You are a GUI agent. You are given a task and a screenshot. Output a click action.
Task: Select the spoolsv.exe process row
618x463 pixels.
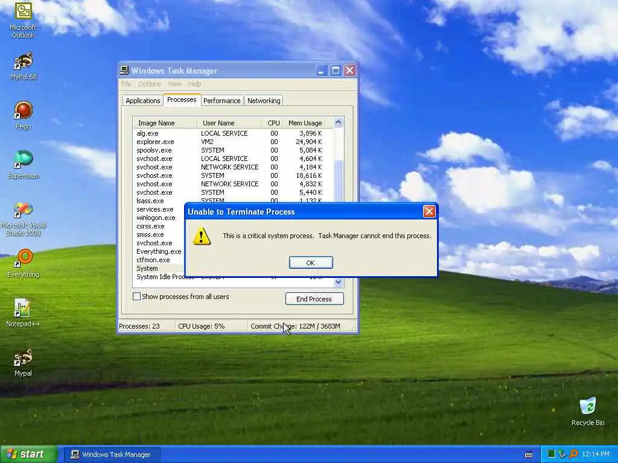point(234,150)
